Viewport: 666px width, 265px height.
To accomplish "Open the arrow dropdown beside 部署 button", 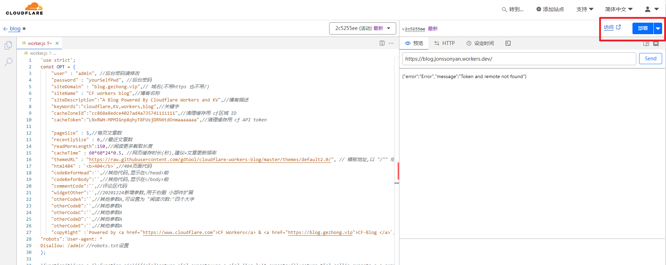I will pos(658,28).
